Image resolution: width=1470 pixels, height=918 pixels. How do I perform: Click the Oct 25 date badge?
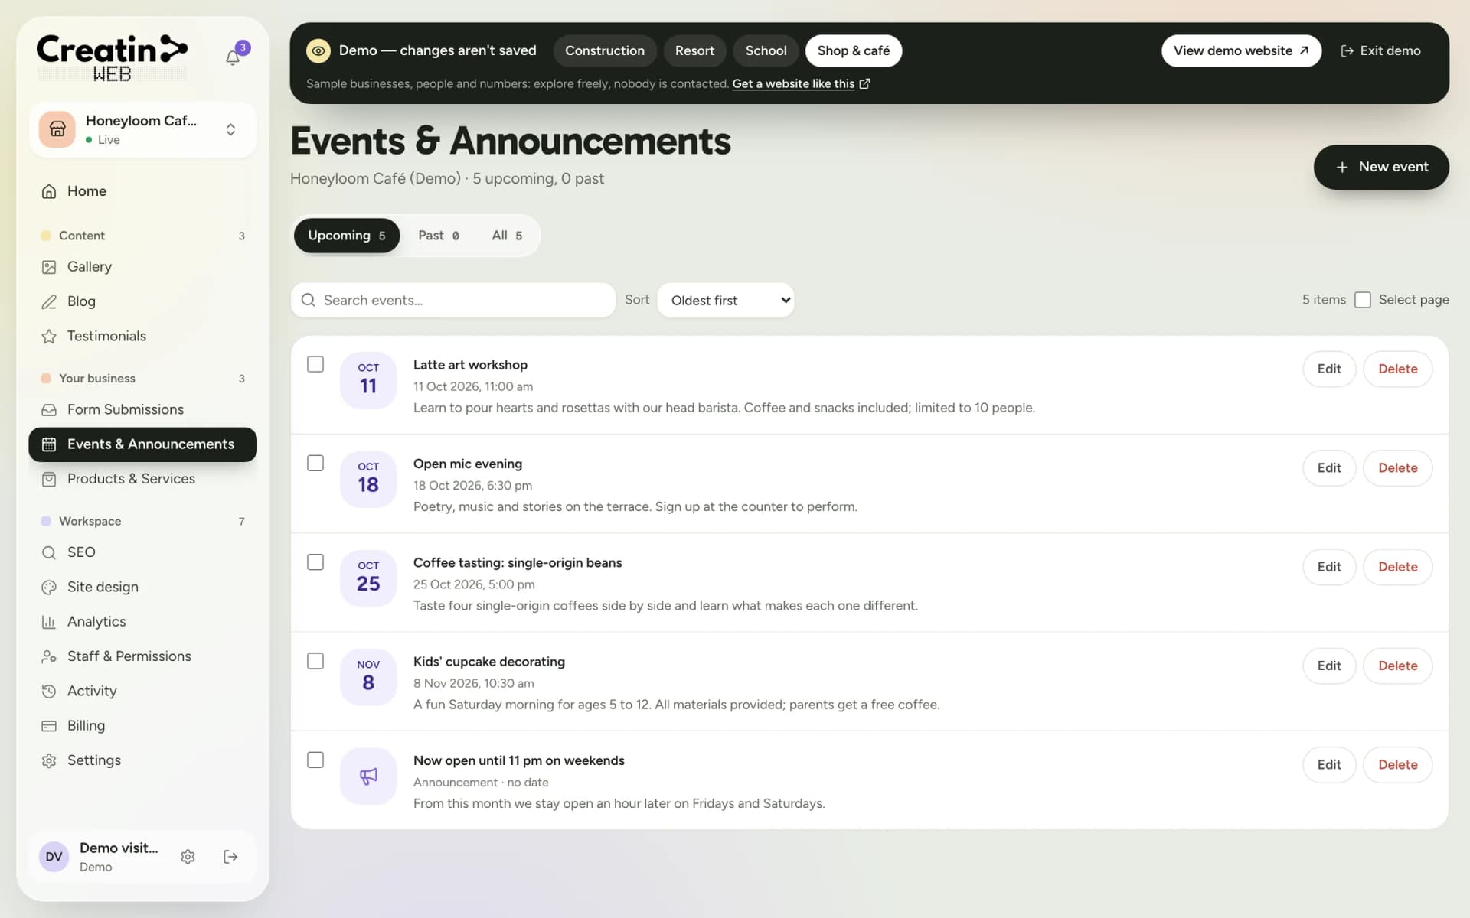click(368, 578)
